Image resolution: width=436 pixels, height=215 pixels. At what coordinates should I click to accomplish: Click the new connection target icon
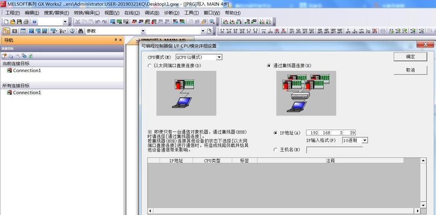click(x=4, y=56)
